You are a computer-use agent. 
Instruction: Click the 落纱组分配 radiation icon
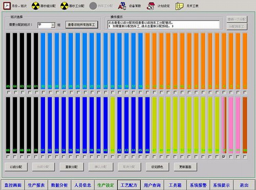point(35,6)
